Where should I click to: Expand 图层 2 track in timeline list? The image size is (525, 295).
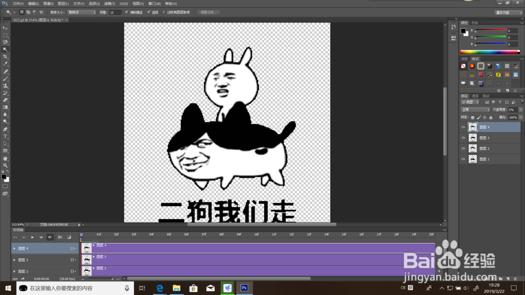click(14, 271)
